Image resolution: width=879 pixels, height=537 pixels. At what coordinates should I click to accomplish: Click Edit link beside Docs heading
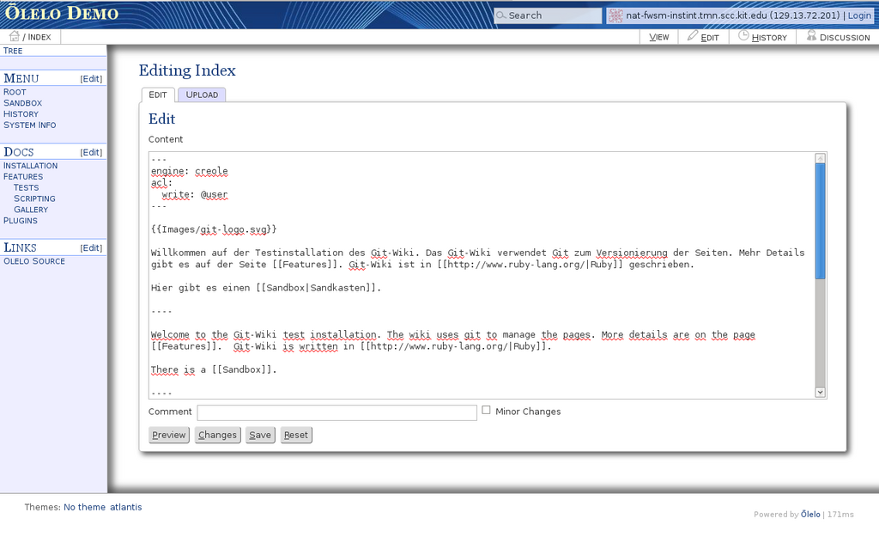tap(91, 152)
